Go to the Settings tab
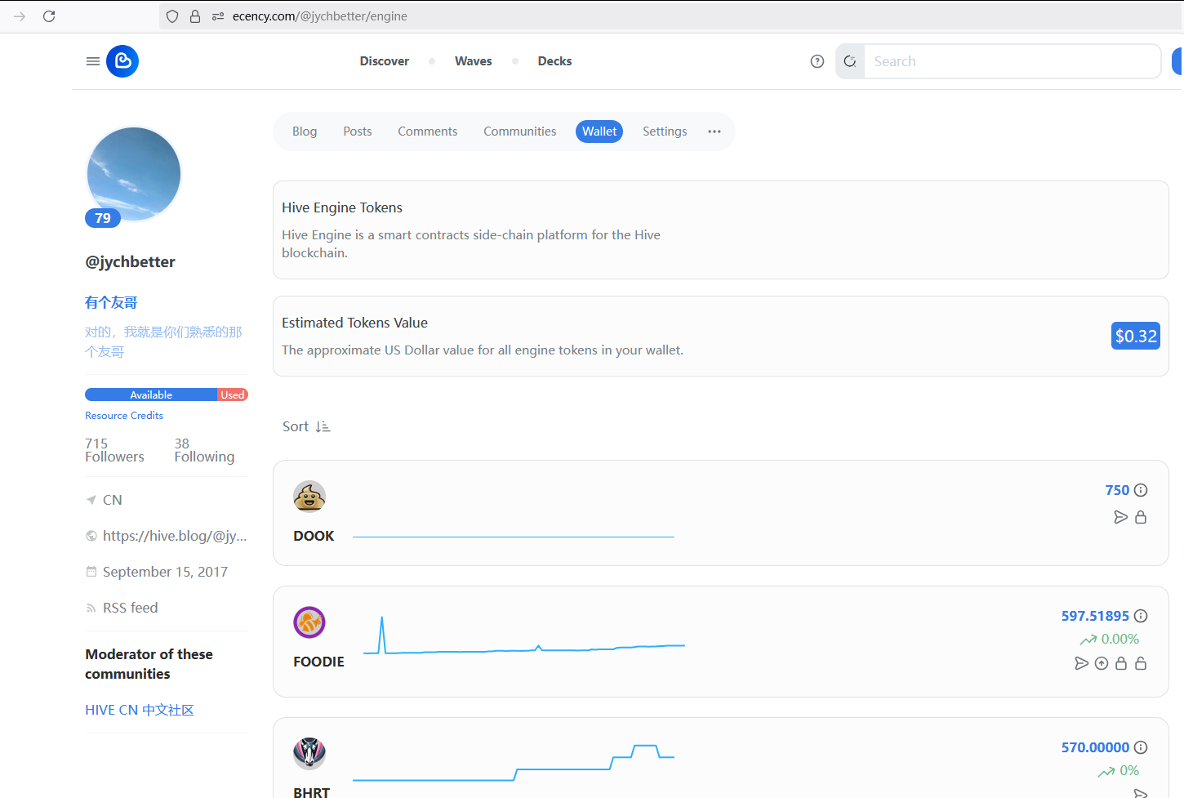Screen dimensions: 1184x798 point(665,132)
